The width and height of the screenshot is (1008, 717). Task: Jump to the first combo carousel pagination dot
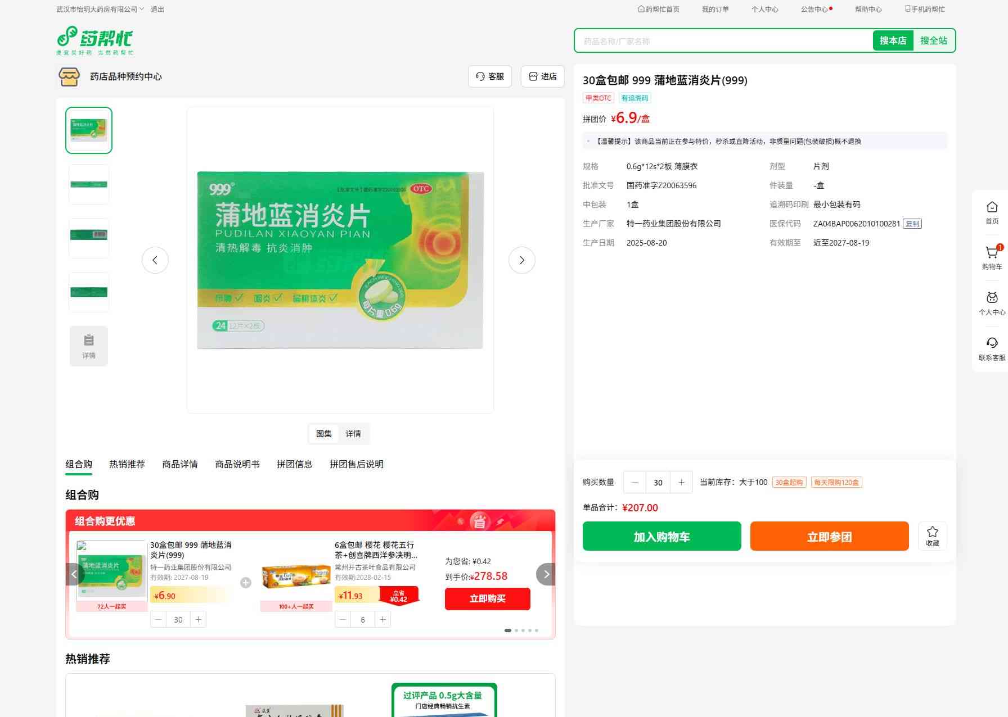click(x=508, y=630)
